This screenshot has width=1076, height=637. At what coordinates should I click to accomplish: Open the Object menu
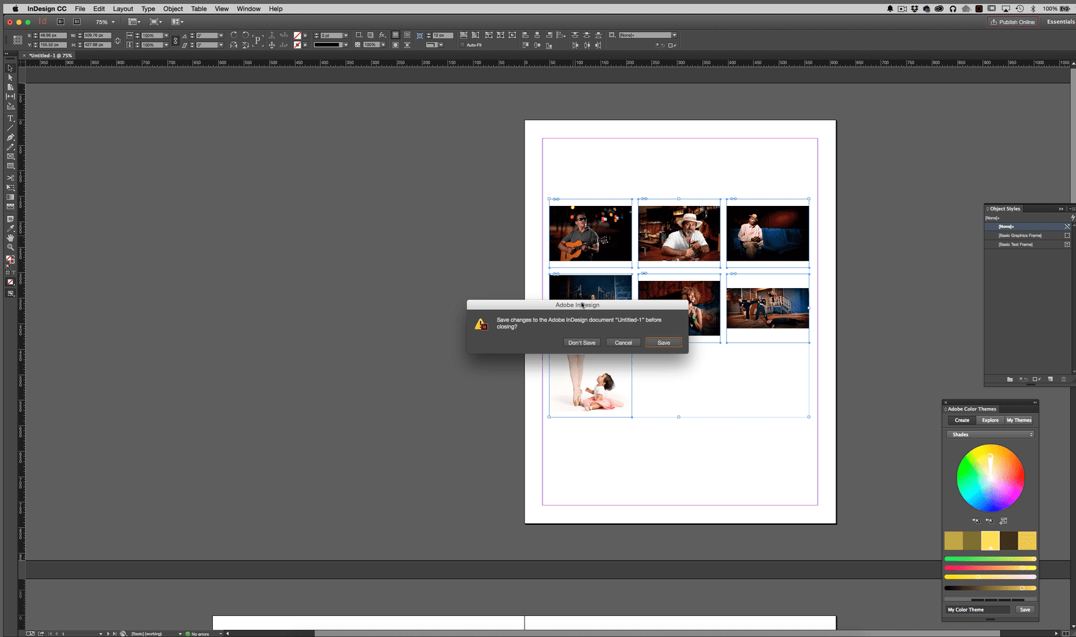[x=172, y=8]
